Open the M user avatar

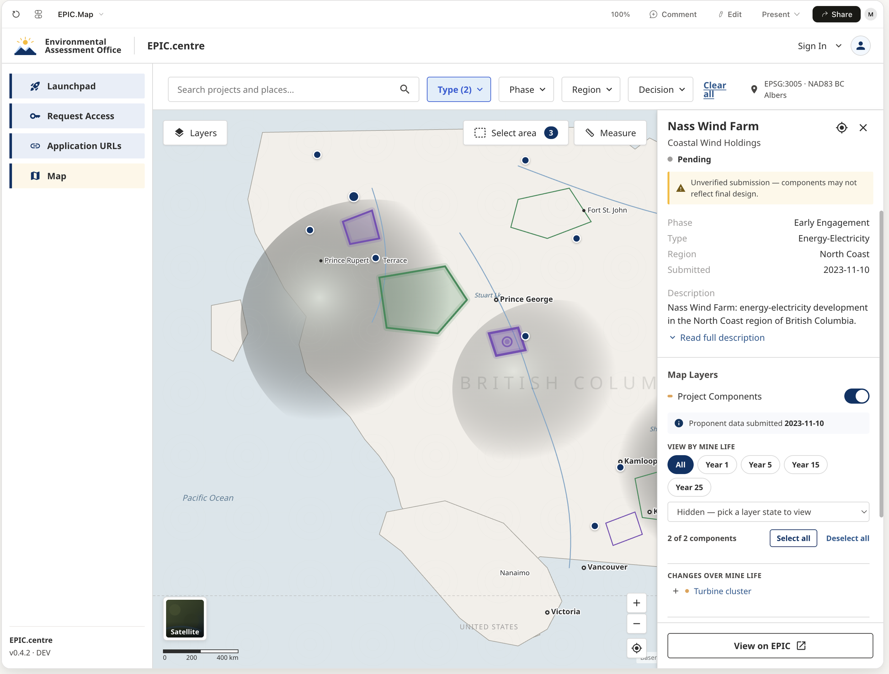coord(871,15)
